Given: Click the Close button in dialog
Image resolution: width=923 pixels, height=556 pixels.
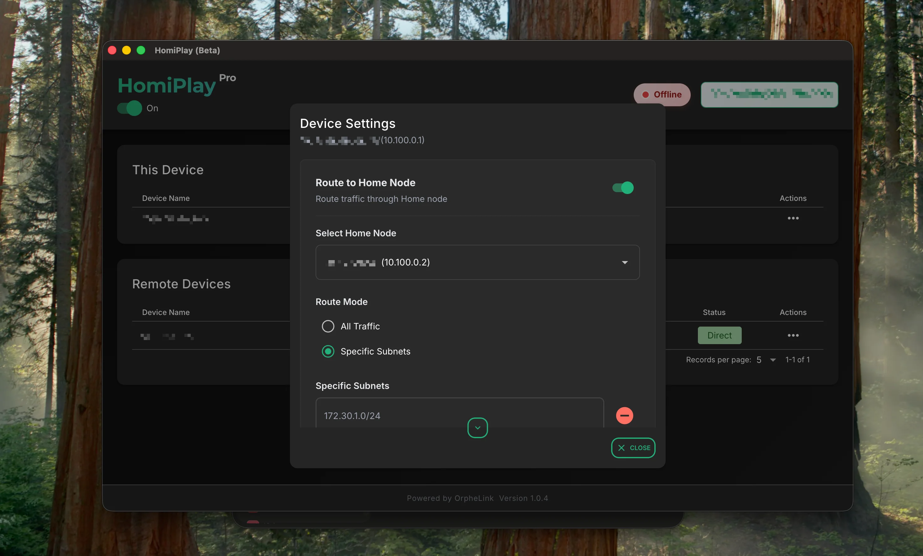Looking at the screenshot, I should coord(633,448).
